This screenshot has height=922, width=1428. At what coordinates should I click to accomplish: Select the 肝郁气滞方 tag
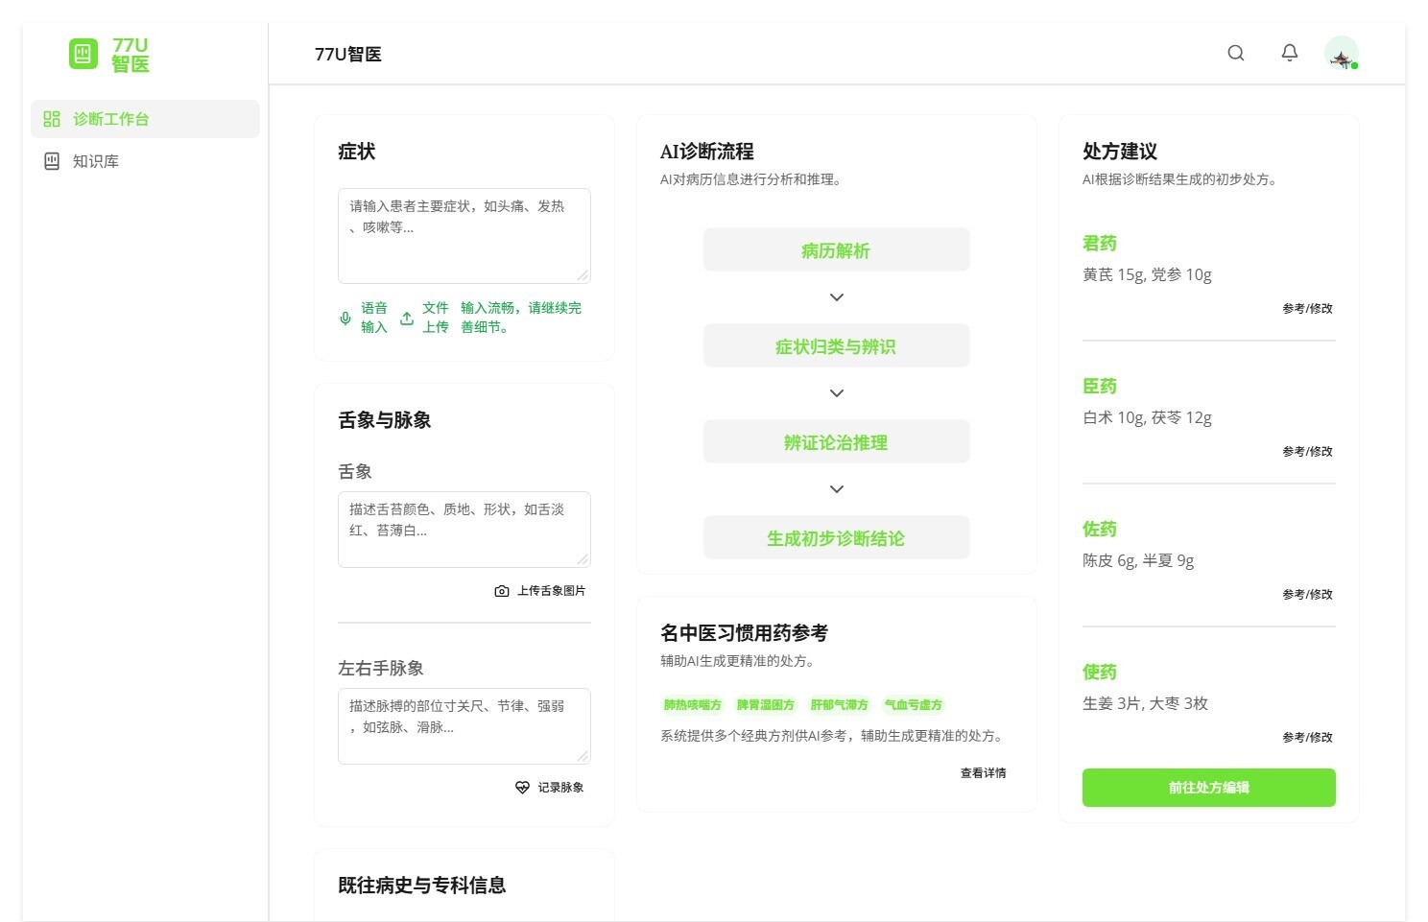(839, 705)
